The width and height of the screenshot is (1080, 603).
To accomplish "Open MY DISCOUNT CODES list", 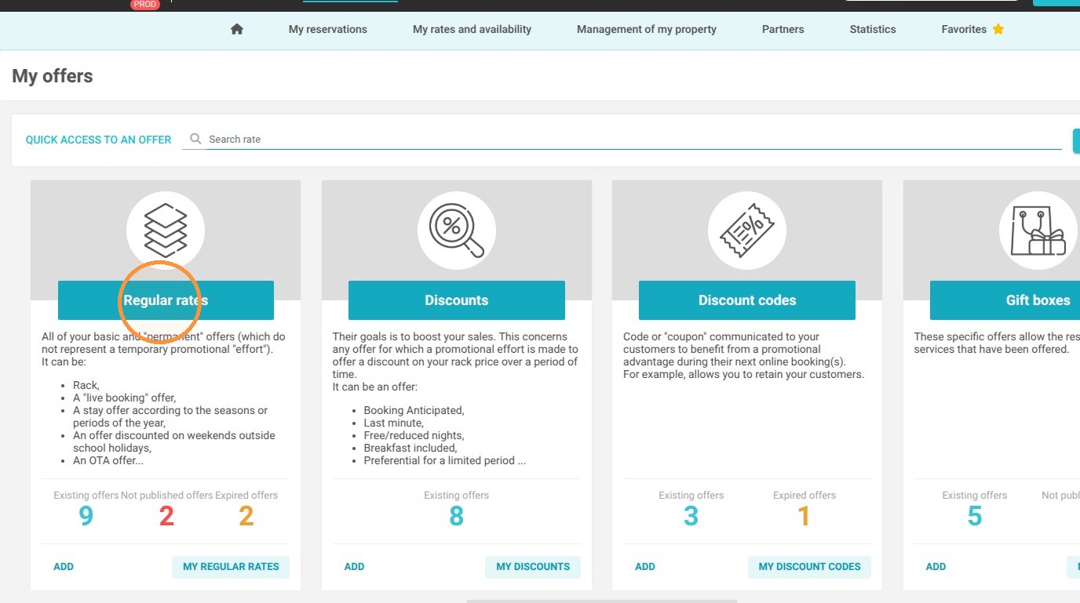I will point(809,567).
